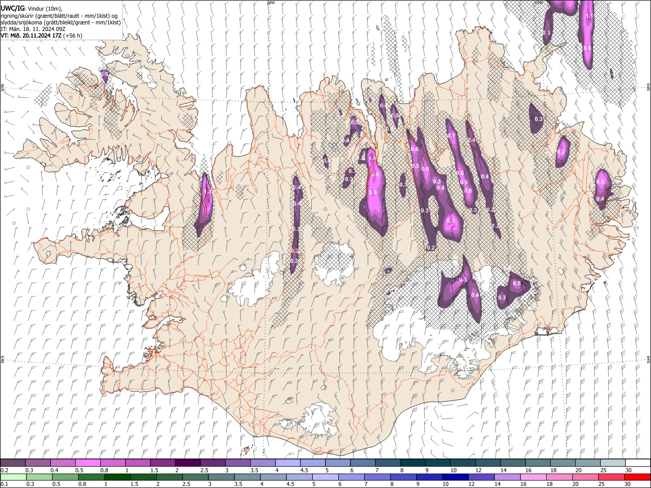Click the bright pink 0.5–0.8 snow legend swatch
This screenshot has width=651, height=488.
point(88,463)
